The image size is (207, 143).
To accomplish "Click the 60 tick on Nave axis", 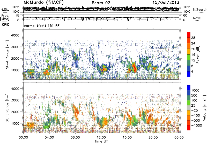I will point(185,15).
